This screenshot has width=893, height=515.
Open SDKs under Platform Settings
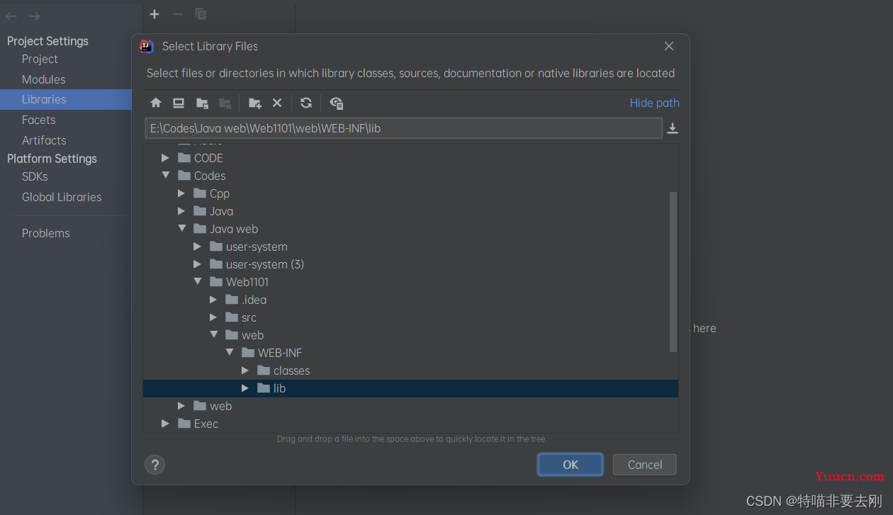35,176
